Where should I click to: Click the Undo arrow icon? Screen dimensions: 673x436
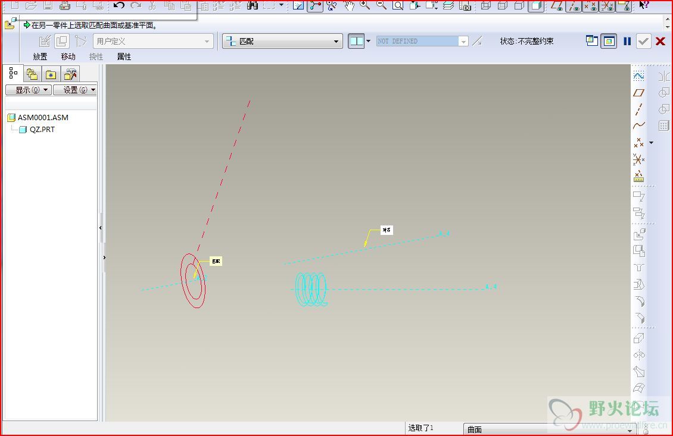click(x=119, y=5)
